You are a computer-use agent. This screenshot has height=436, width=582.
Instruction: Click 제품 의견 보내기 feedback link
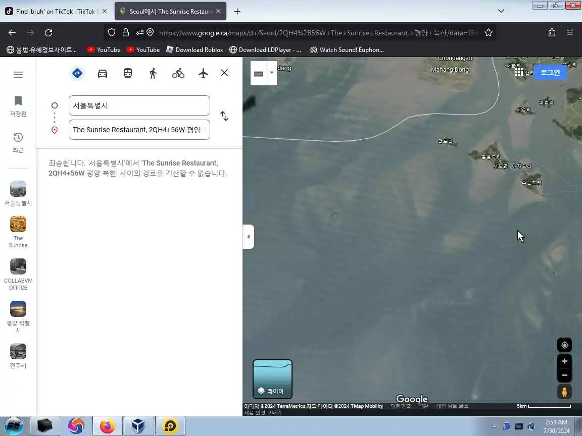[x=263, y=413]
